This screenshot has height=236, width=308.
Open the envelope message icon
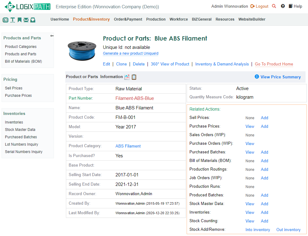coord(26,19)
